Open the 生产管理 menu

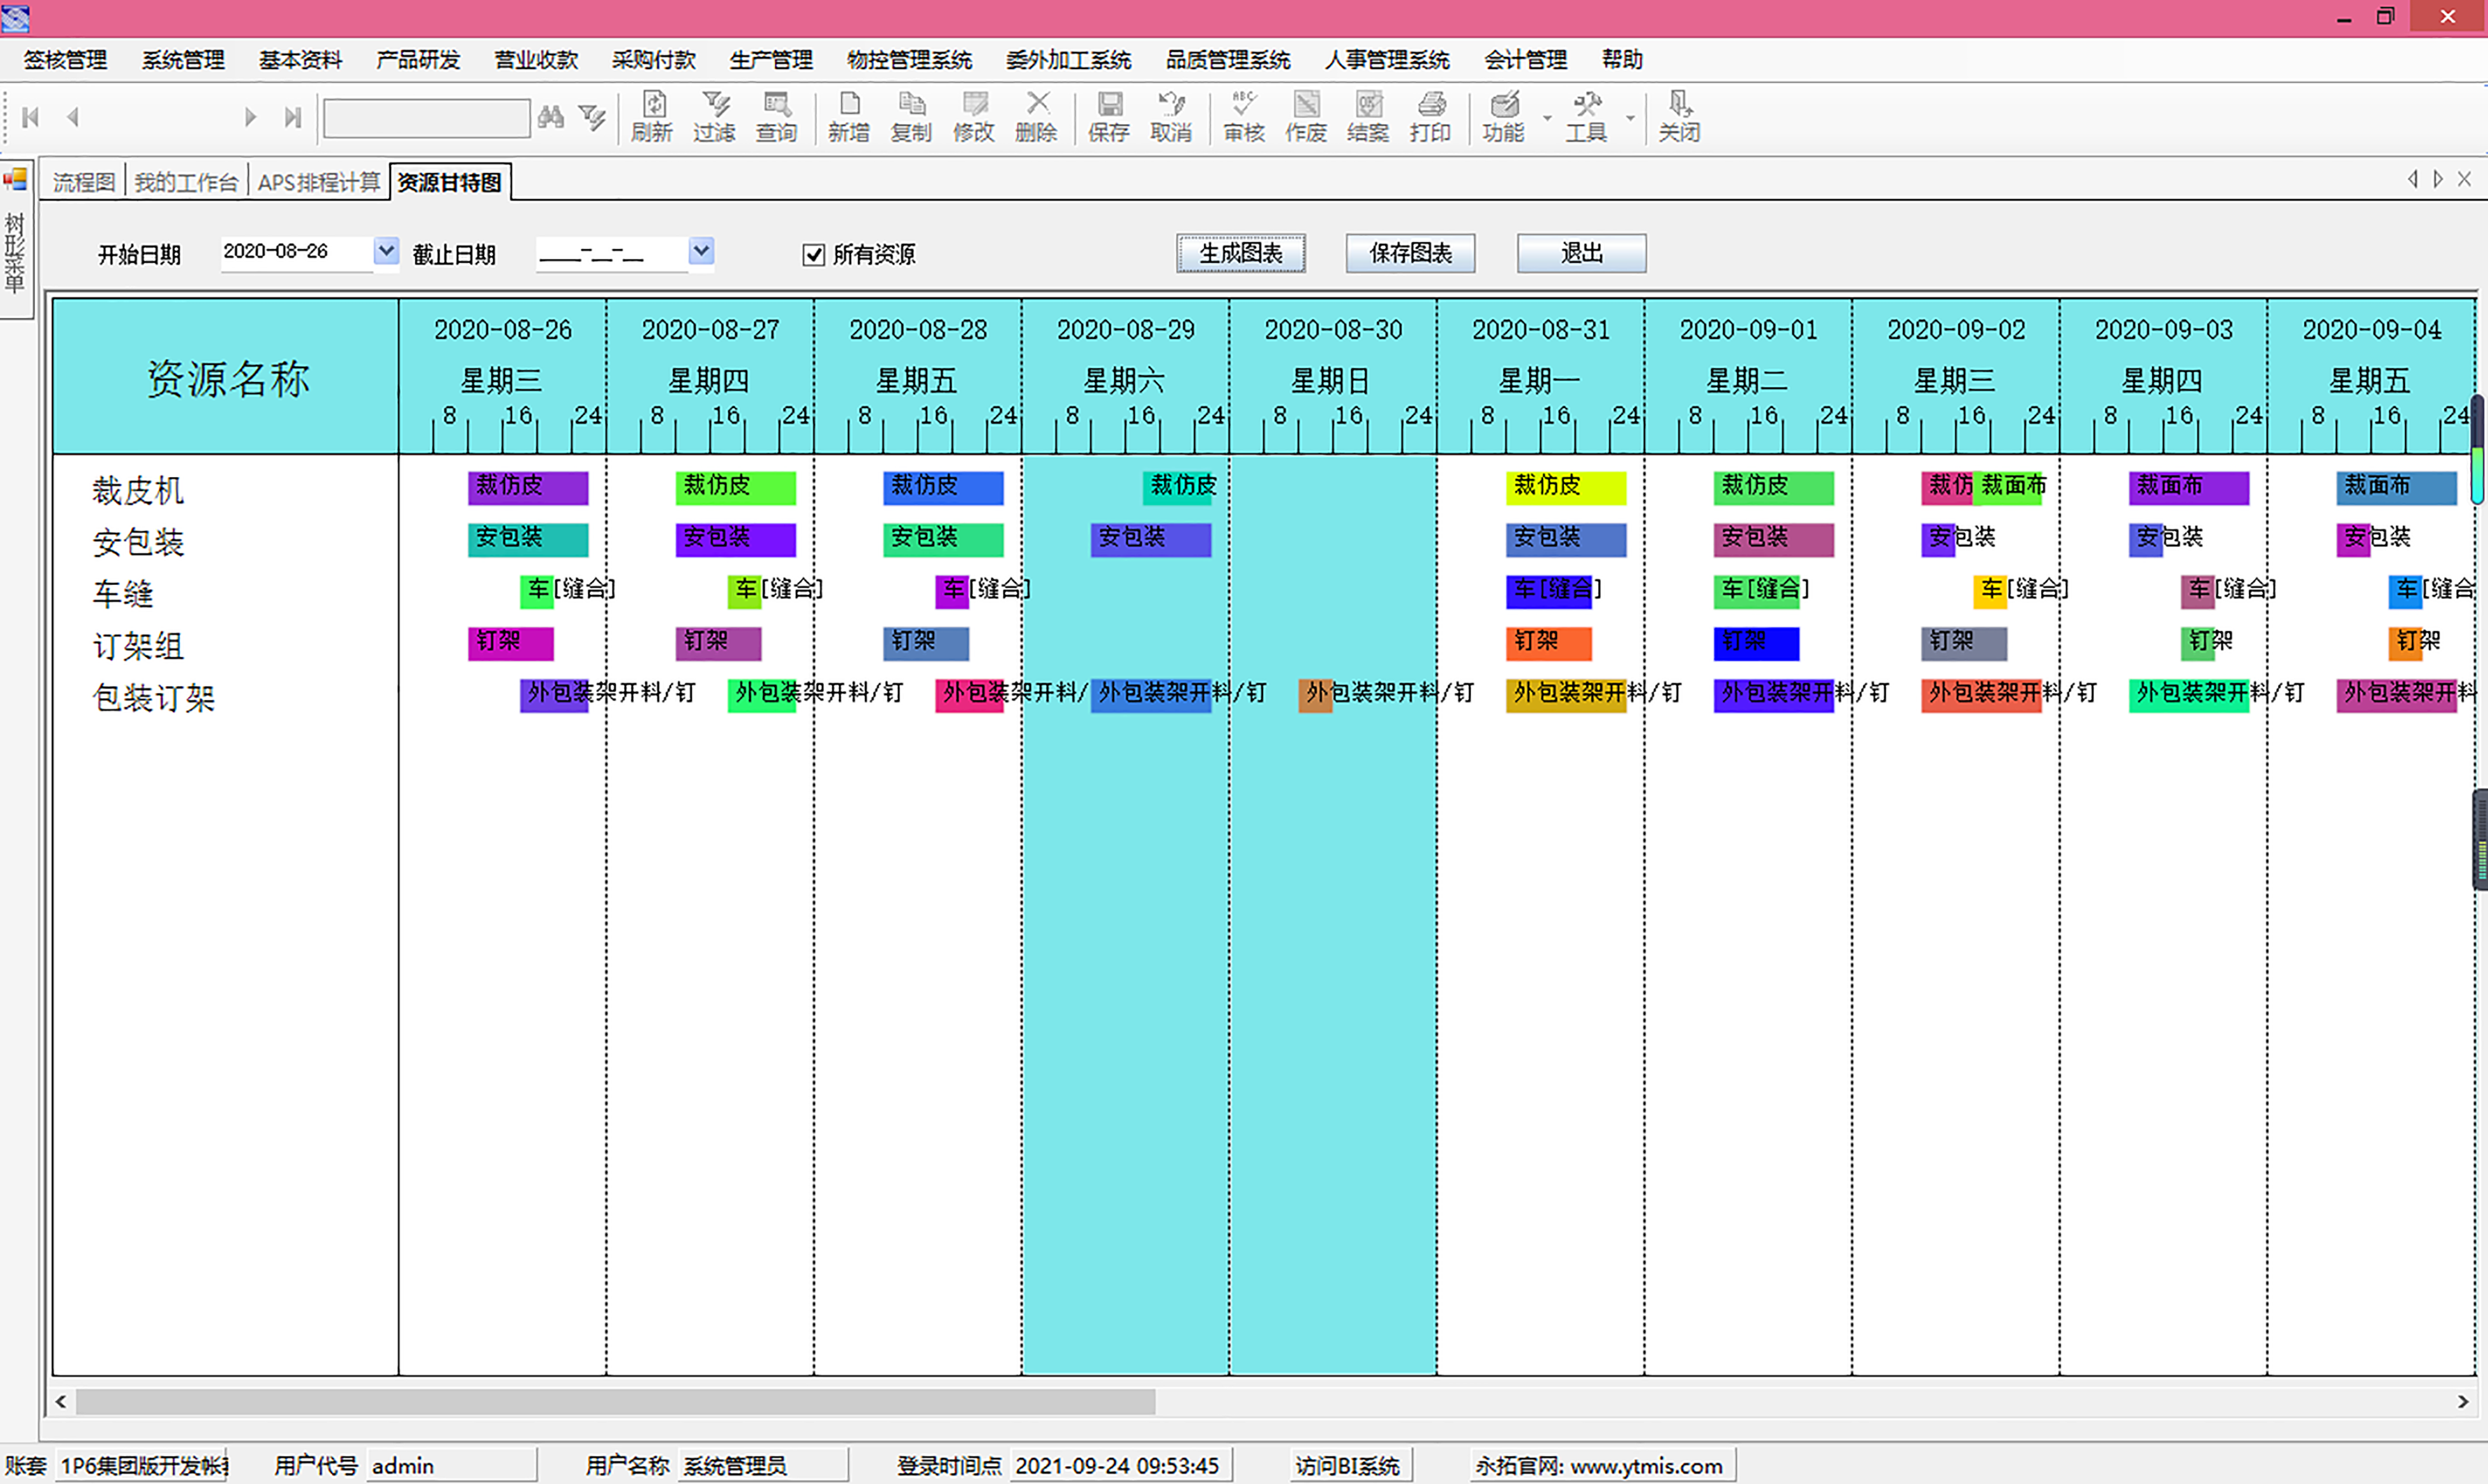click(x=771, y=60)
